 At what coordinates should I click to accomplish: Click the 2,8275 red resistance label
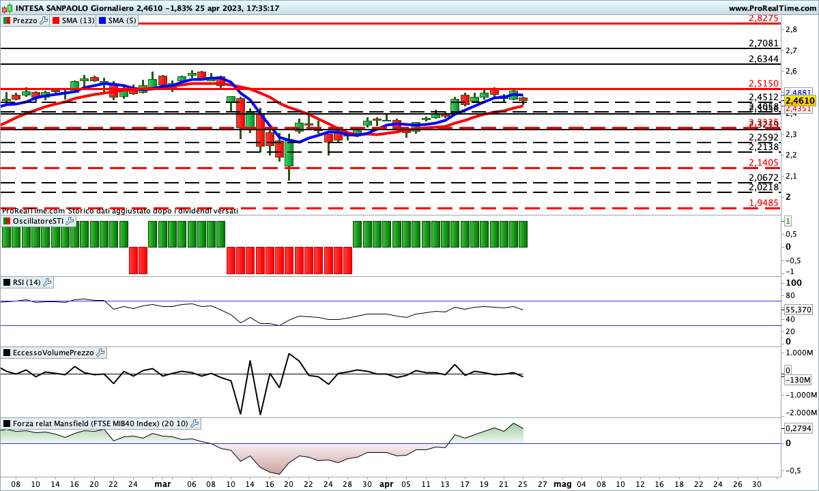click(764, 18)
